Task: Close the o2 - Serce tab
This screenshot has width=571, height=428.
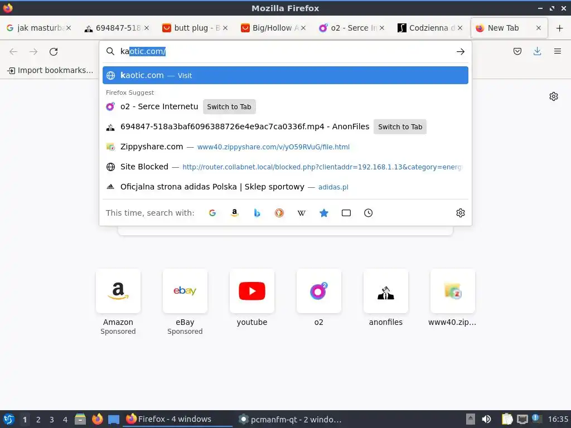Action: tap(381, 28)
